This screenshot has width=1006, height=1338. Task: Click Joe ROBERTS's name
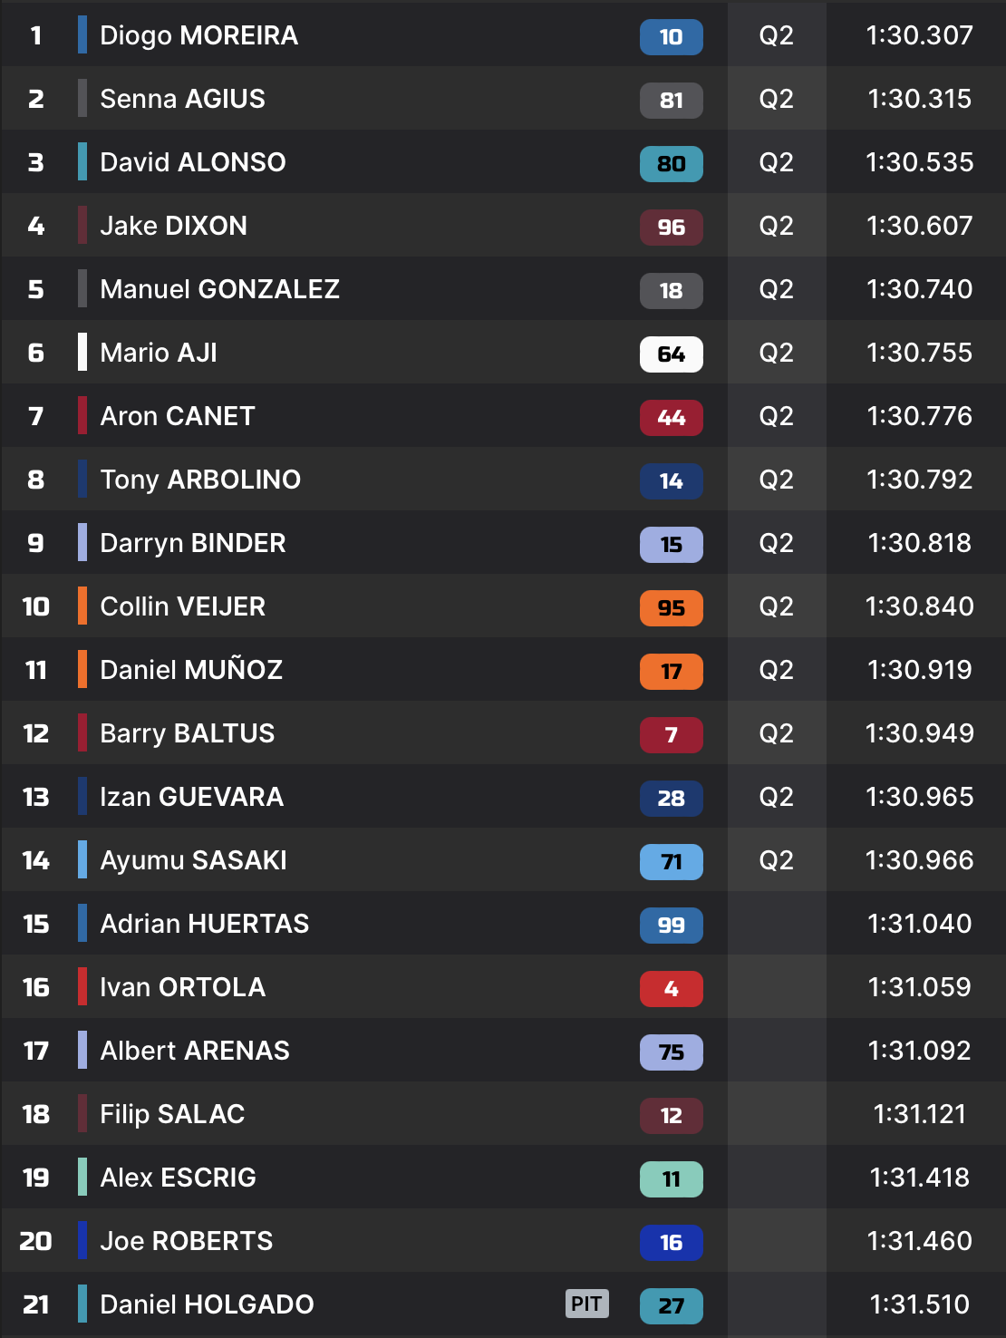[186, 1241]
